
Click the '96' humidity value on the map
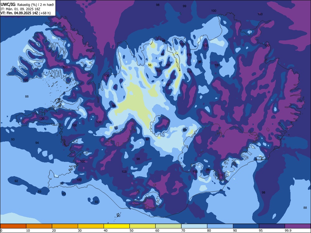pos(200,62)
